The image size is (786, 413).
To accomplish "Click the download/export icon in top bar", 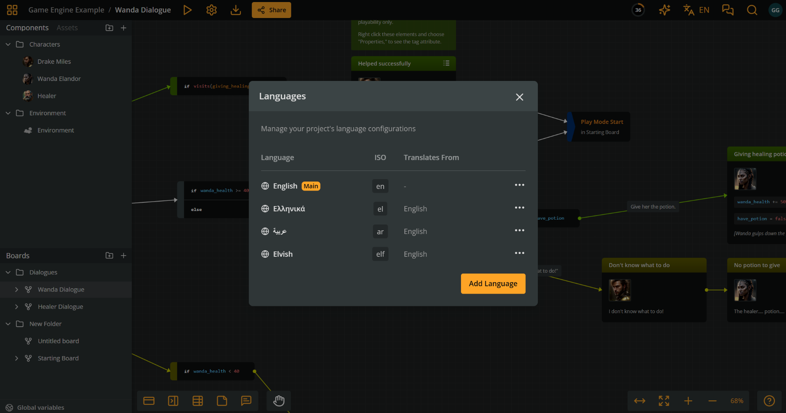I will (x=235, y=10).
